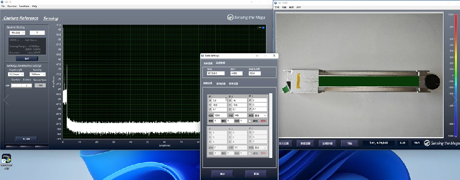Click the 远程连接 button in the 3D window footer
The width and height of the screenshot is (460, 180).
[328, 143]
